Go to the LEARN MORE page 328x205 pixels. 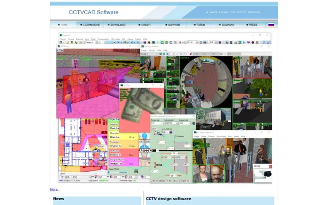(90, 25)
